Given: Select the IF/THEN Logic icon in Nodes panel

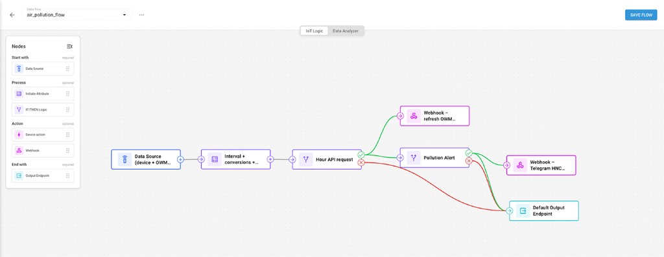Looking at the screenshot, I should [x=19, y=109].
